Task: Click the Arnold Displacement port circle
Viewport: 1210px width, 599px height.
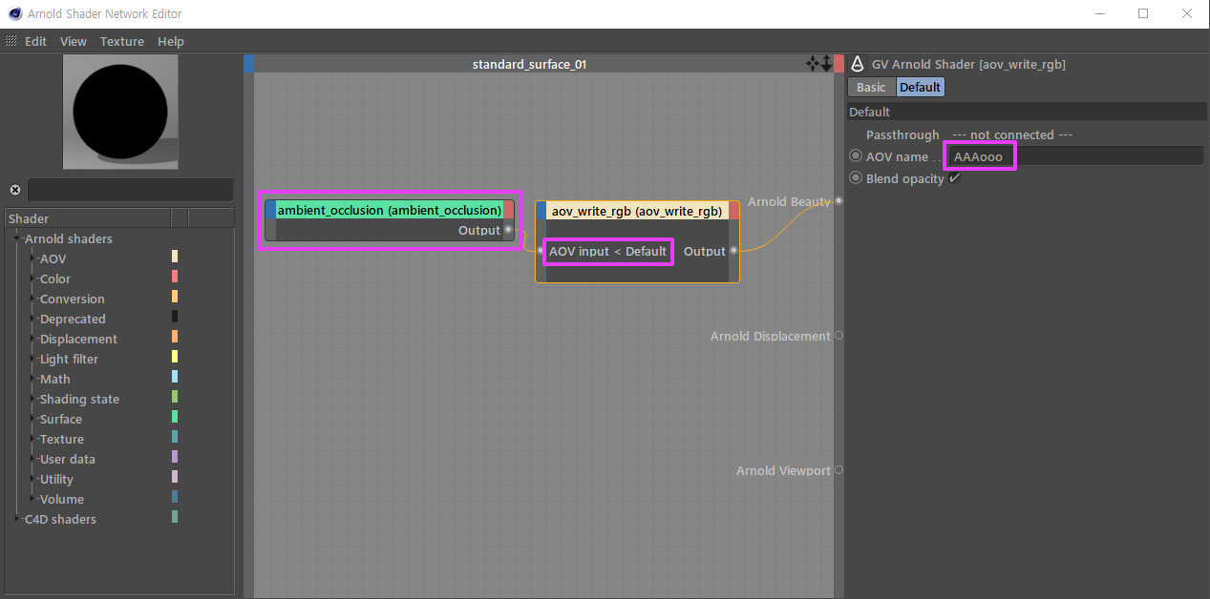Action: pos(839,336)
